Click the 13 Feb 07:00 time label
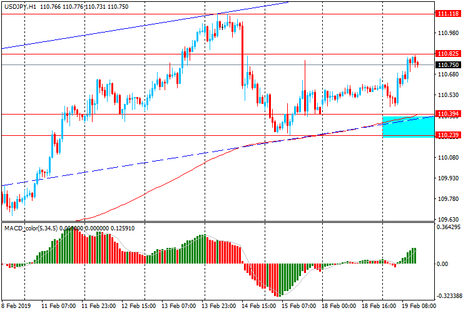Screen dimensions: 463x313 179,305
